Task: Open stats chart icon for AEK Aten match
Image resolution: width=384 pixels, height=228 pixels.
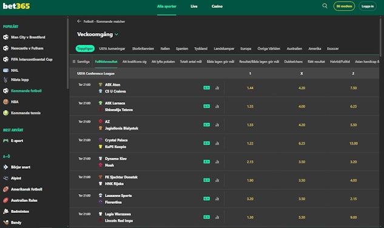Action: point(217,88)
